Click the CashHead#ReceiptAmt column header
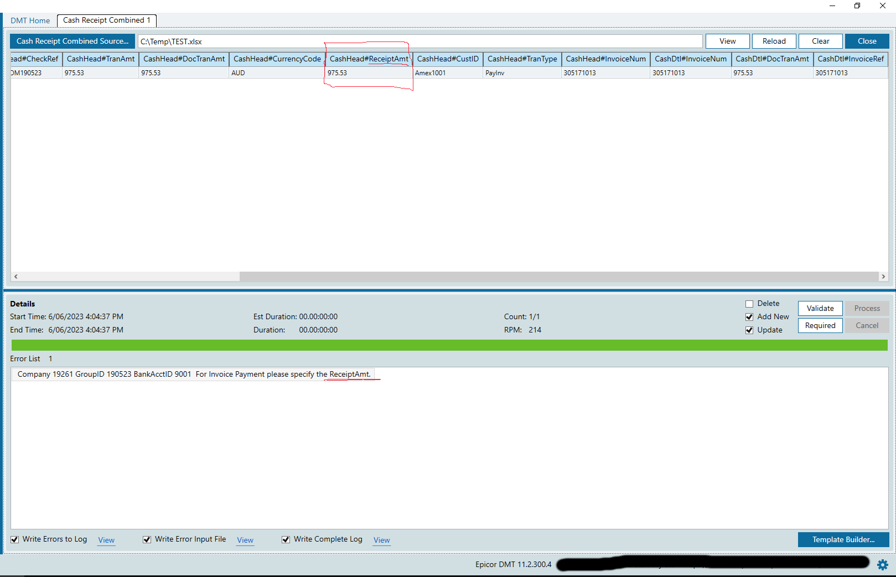Viewport: 896px width, 577px height. pos(369,59)
